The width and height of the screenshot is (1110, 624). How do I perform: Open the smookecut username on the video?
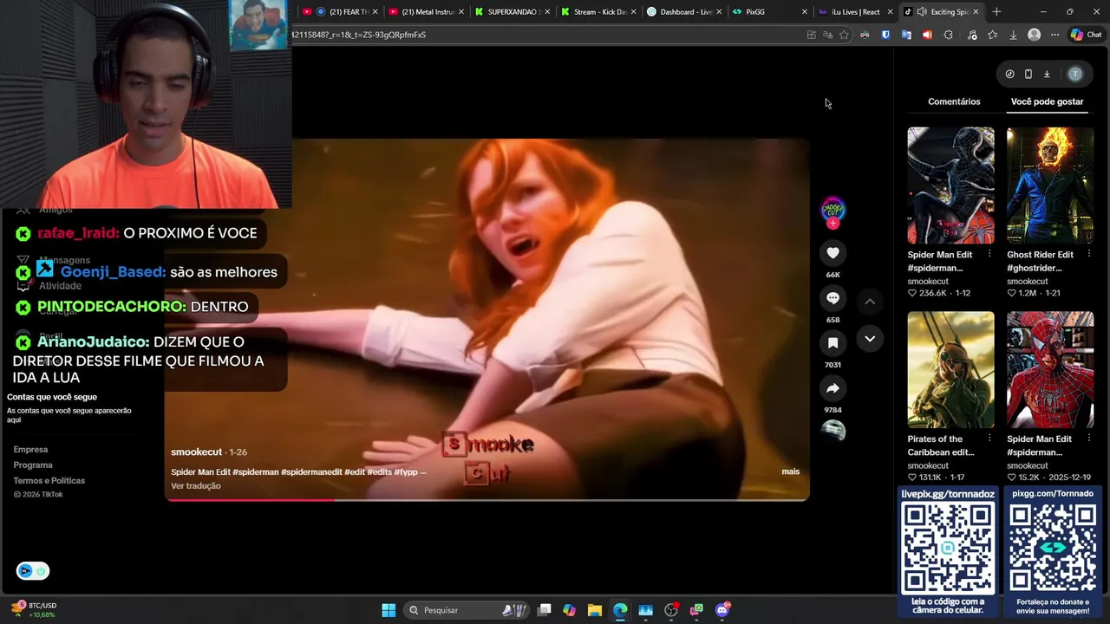[x=196, y=452]
